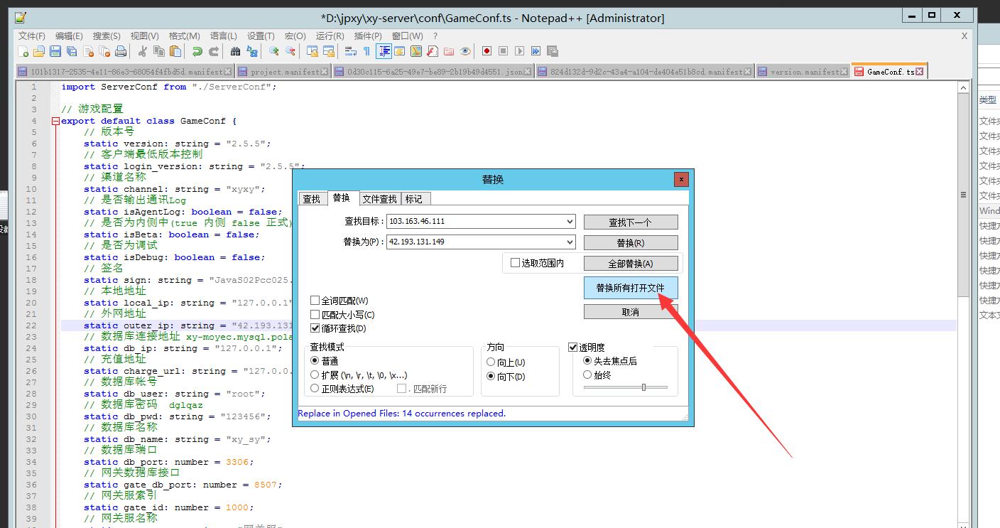Screen dimensions: 1000x528
Task: Click the transparency slider handle
Action: click(x=643, y=387)
